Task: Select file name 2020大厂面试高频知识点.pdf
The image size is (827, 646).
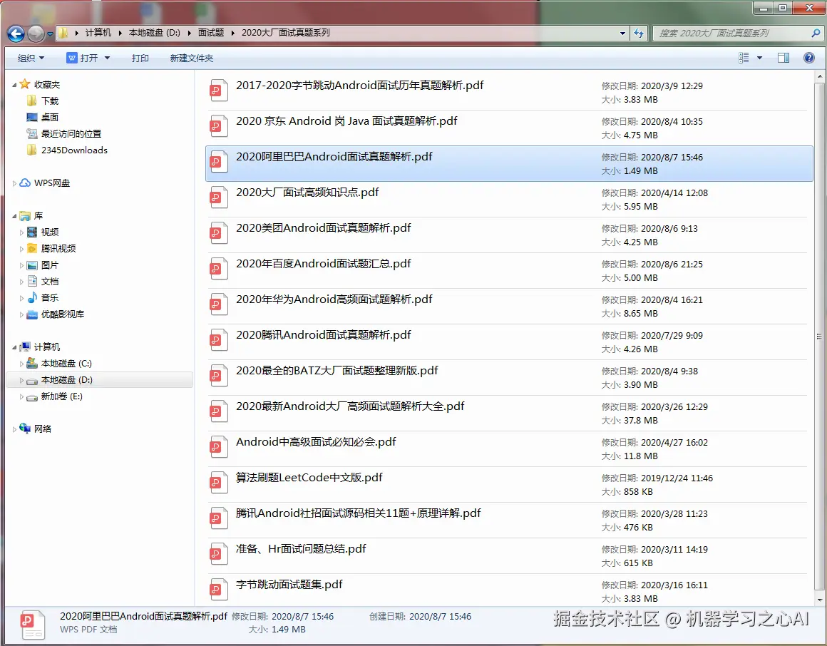Action: (307, 193)
